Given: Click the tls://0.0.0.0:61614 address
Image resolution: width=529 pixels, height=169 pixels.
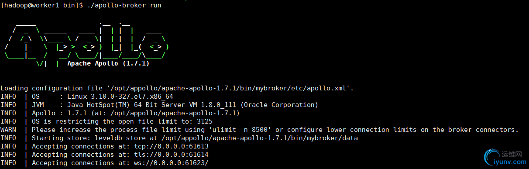Looking at the screenshot, I should (172, 155).
